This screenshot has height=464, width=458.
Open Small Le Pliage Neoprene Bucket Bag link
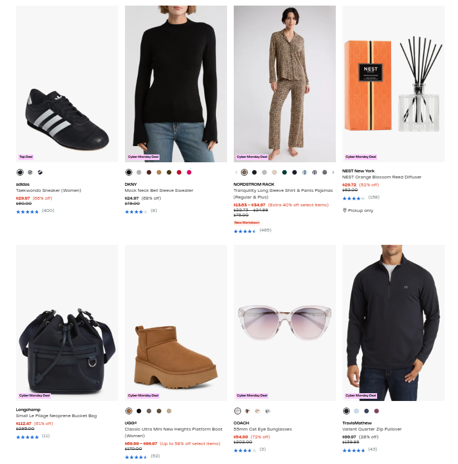tap(56, 416)
